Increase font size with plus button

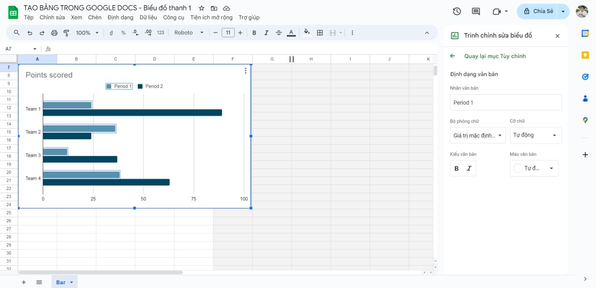click(x=240, y=33)
